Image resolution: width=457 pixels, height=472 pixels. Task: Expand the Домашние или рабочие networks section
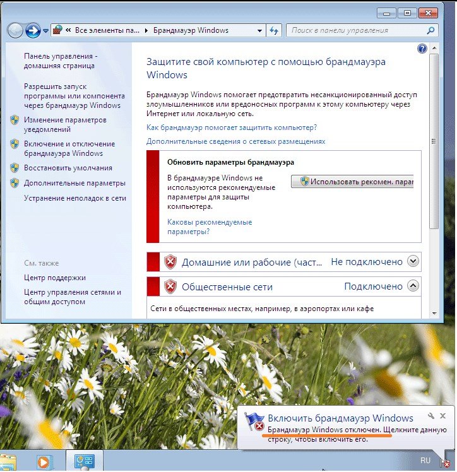click(413, 261)
